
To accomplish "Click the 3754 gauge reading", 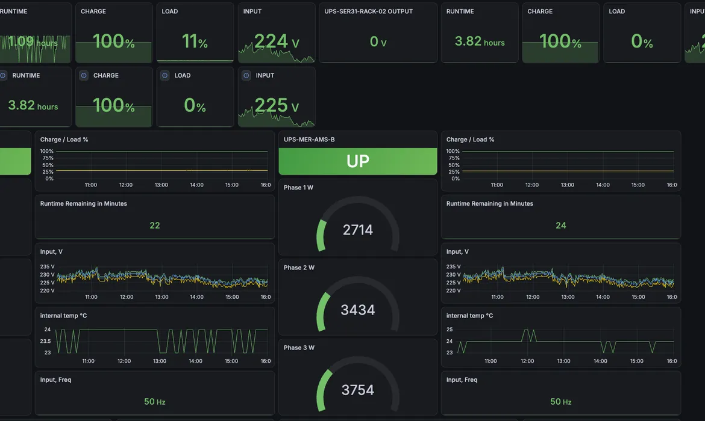I will [x=357, y=390].
